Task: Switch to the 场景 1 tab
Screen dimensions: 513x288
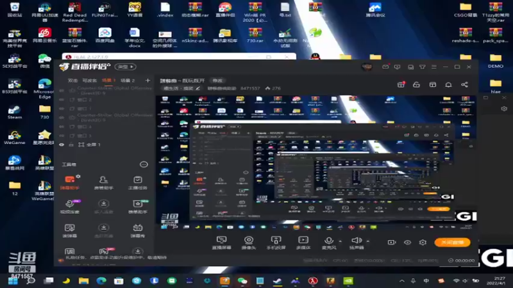Action: pos(108,81)
